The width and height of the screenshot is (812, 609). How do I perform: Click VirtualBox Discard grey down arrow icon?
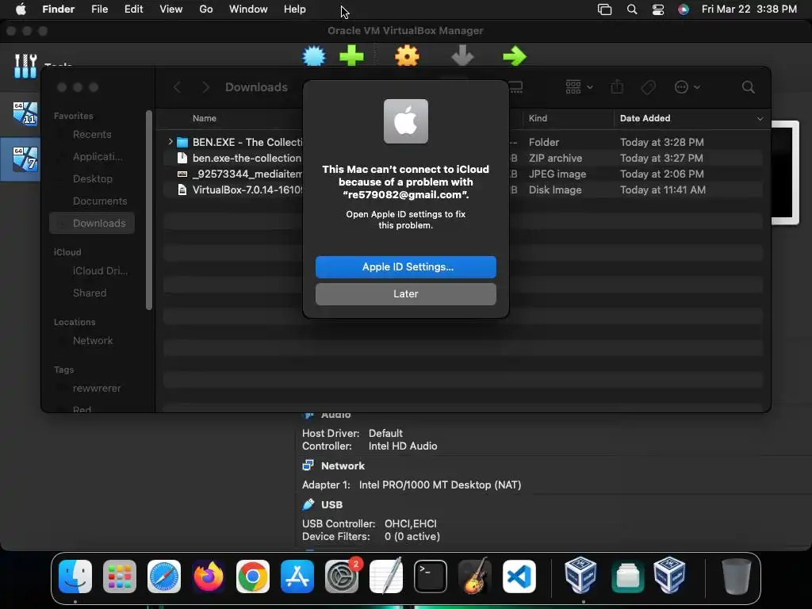click(x=462, y=56)
